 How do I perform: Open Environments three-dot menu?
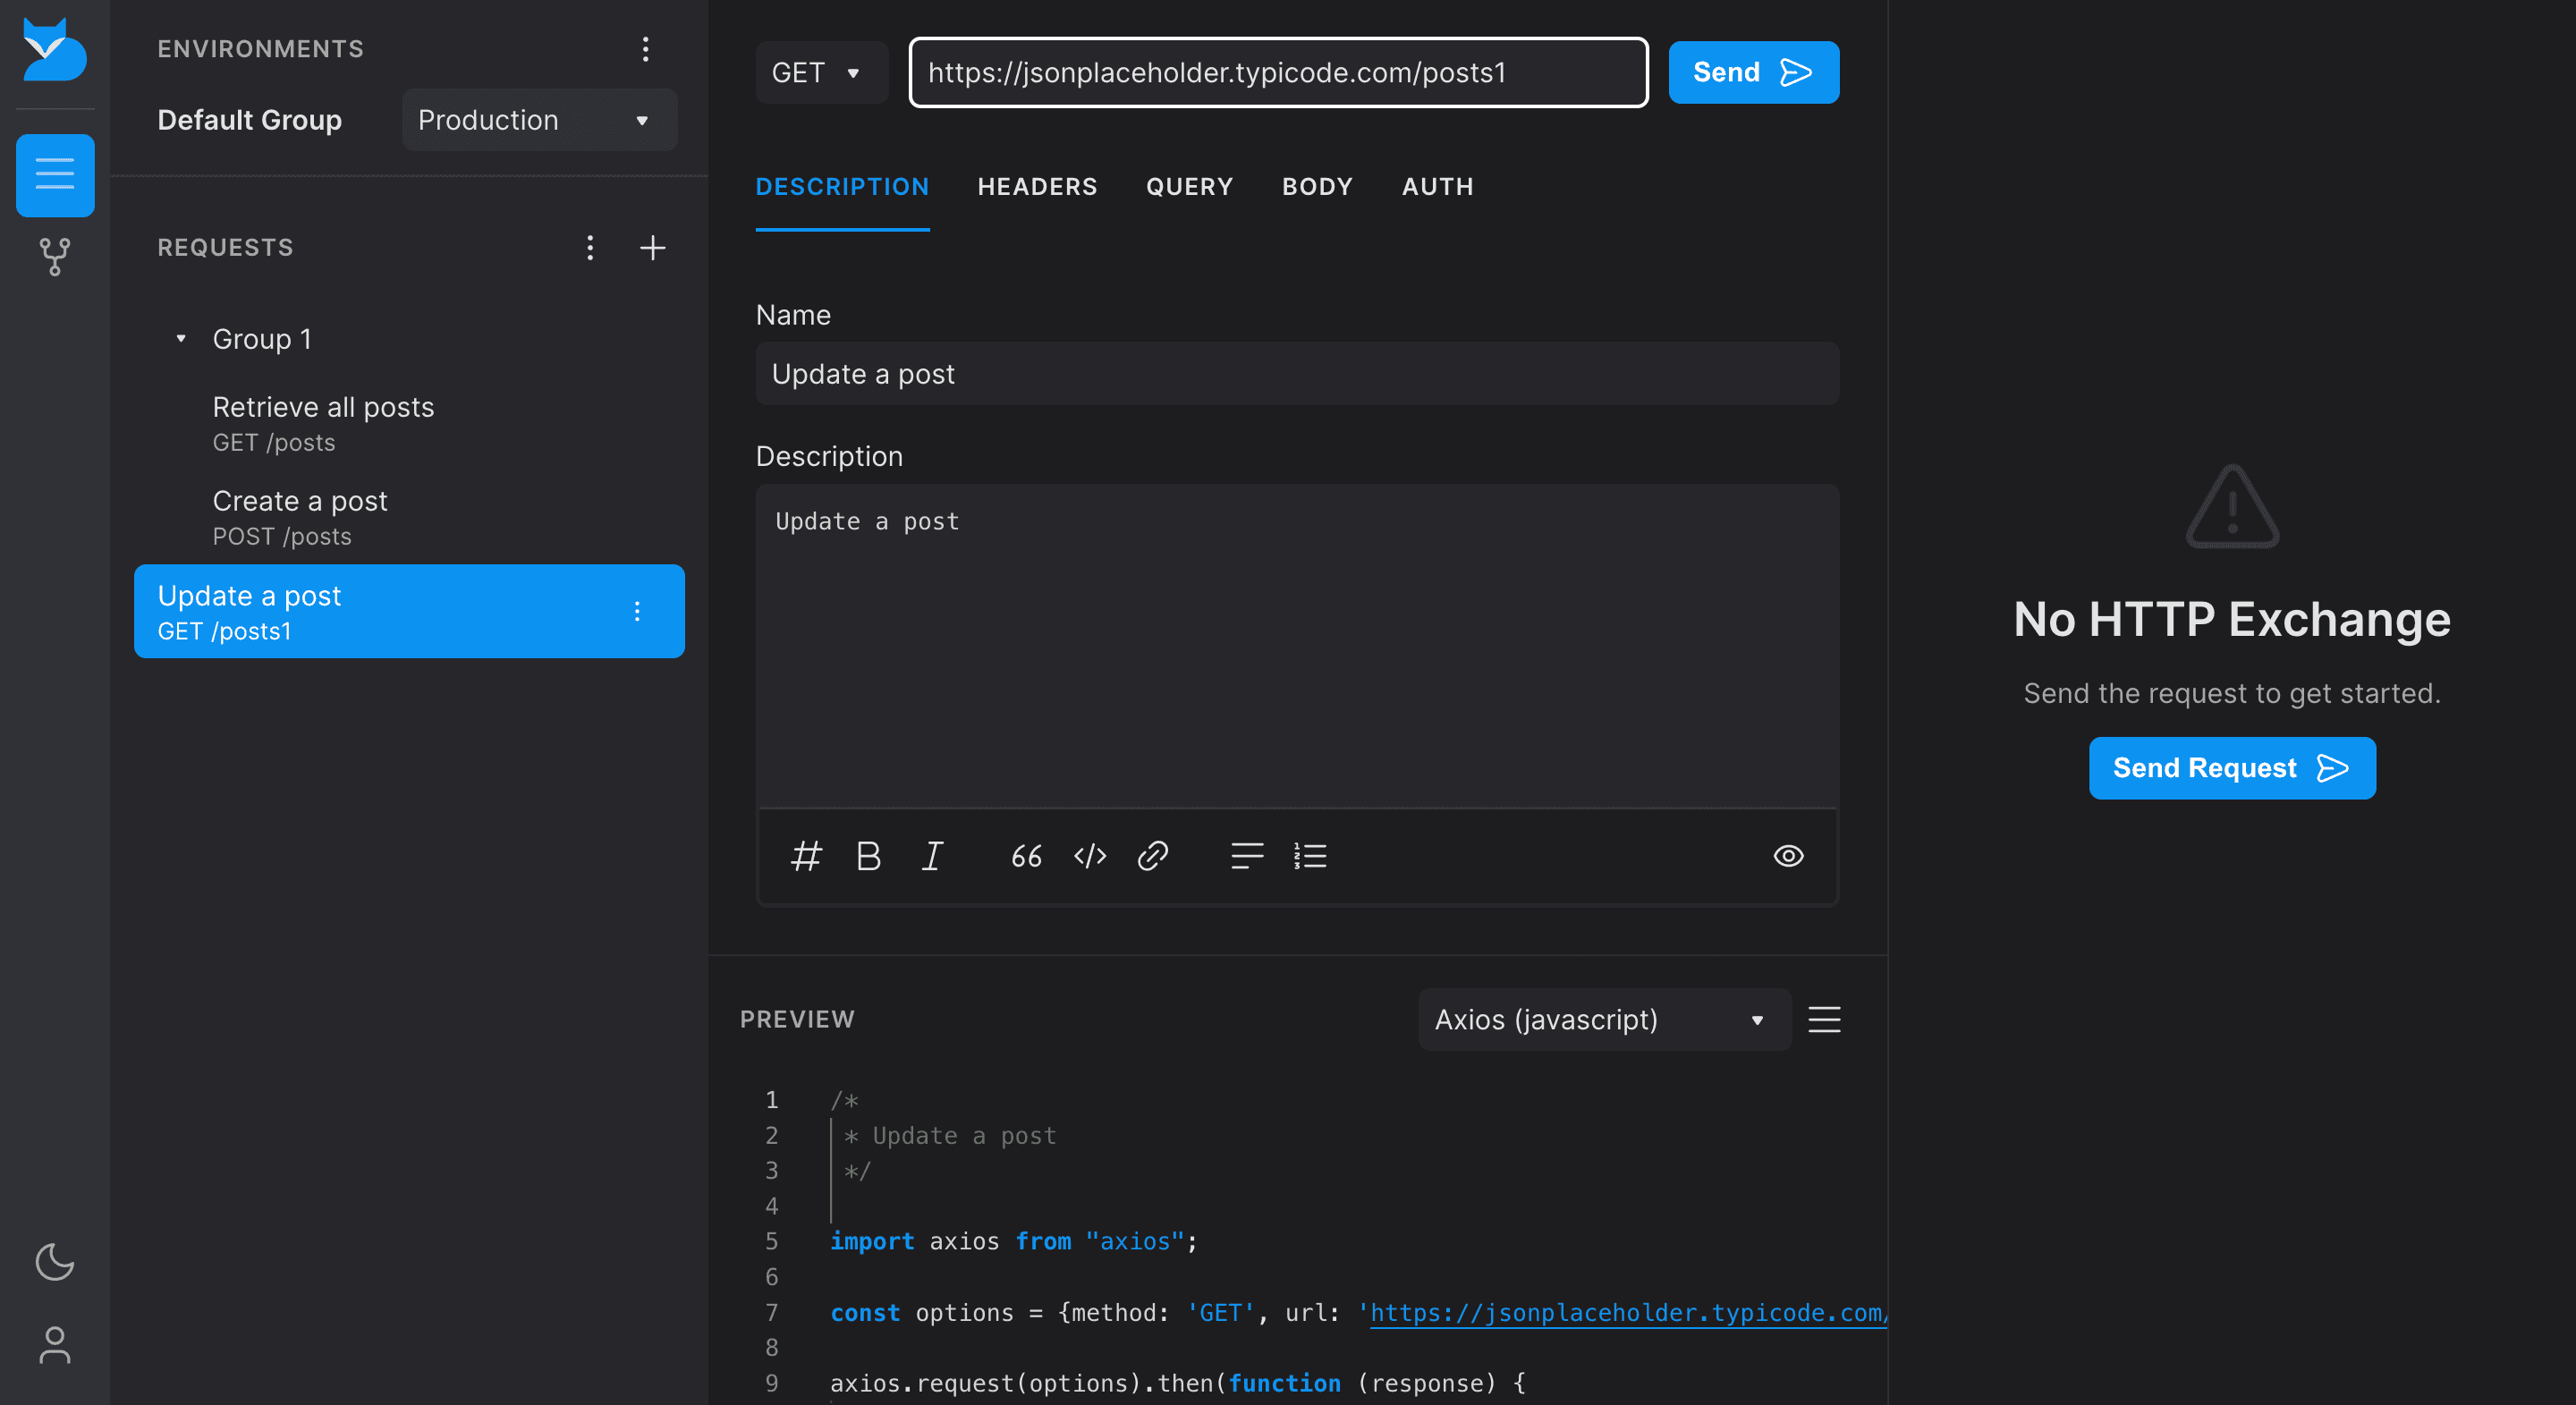coord(645,49)
